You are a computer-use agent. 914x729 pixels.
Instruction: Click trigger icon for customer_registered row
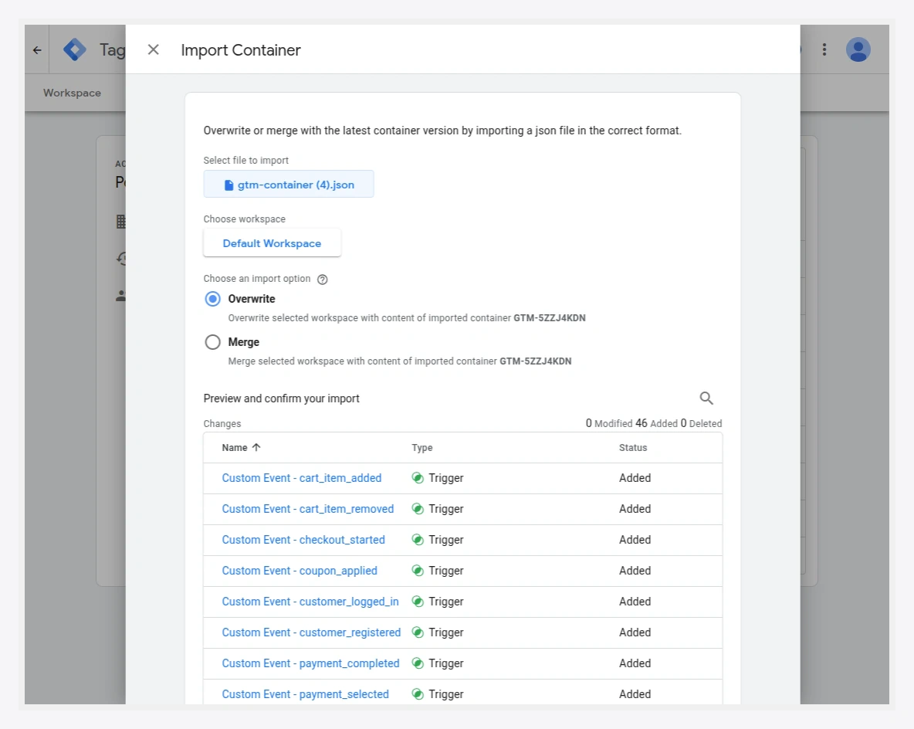(418, 632)
